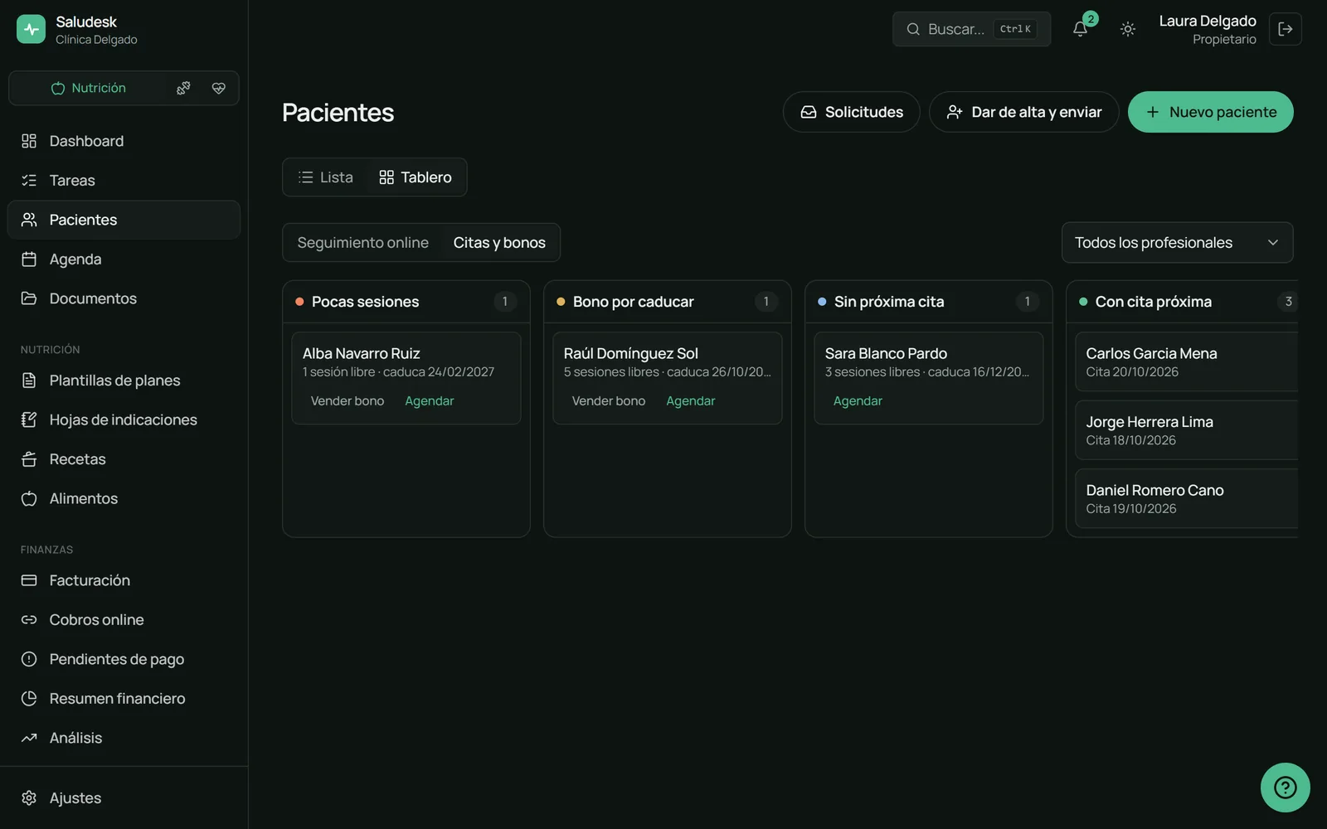Click Agendar for Sara Blanco Pardo

(858, 401)
